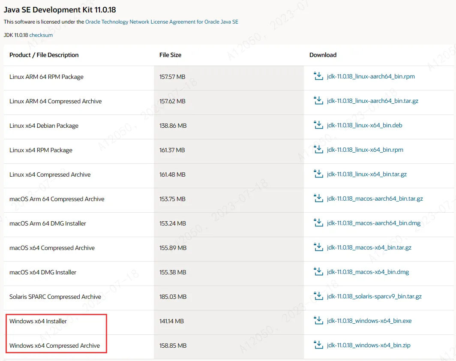The height and width of the screenshot is (361, 456).
Task: Click the 185.03 MB file size cell
Action: [x=229, y=298]
